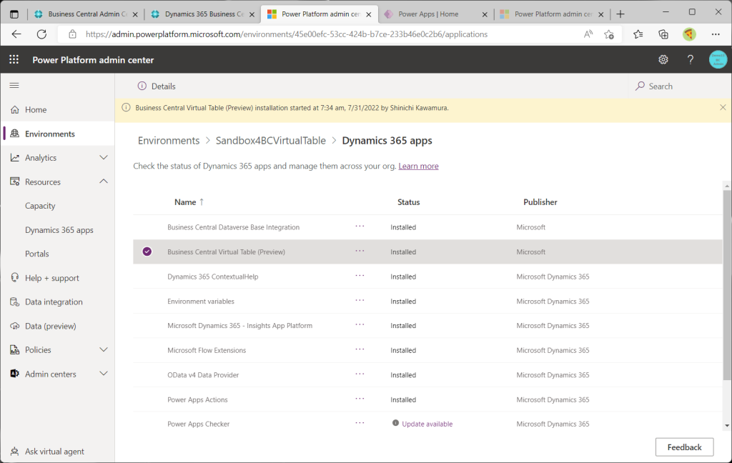Open a new browser tab
Image resolution: width=732 pixels, height=463 pixels.
[x=620, y=14]
